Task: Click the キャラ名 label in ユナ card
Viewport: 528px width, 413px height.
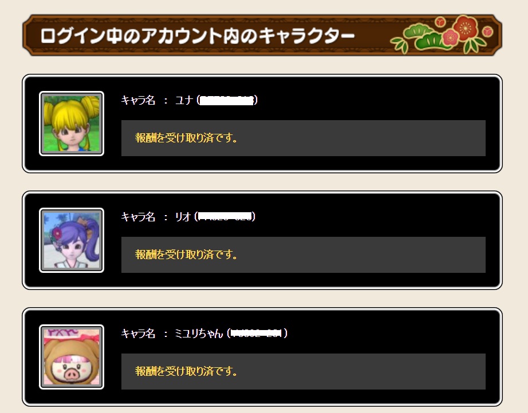Action: click(x=138, y=100)
